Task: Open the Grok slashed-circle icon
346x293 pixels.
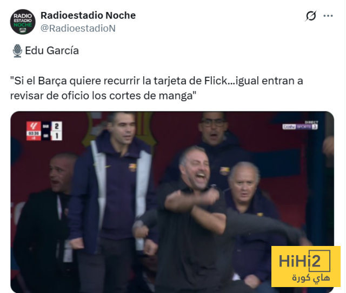Action: point(311,16)
